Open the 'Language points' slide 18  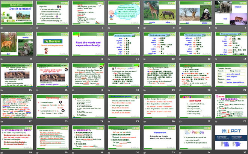coord(123,75)
